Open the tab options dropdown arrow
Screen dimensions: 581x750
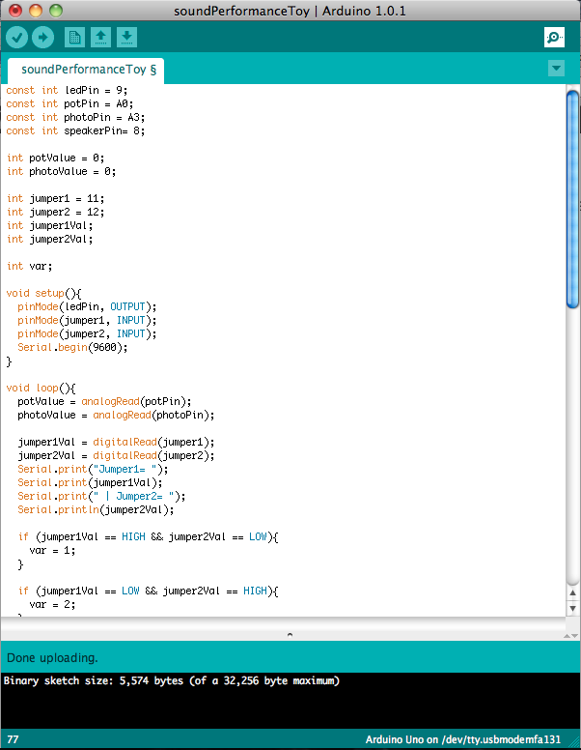click(x=555, y=69)
